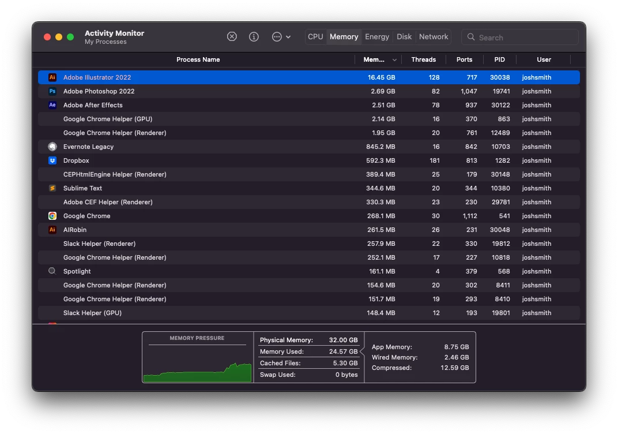Click the Compressed 12.59 GB value
This screenshot has height=434, width=618.
(x=454, y=368)
